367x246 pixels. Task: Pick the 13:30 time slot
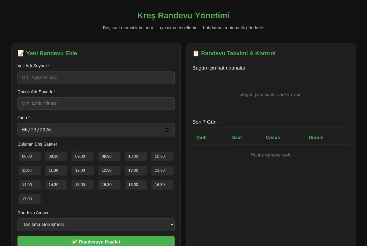tap(162, 170)
